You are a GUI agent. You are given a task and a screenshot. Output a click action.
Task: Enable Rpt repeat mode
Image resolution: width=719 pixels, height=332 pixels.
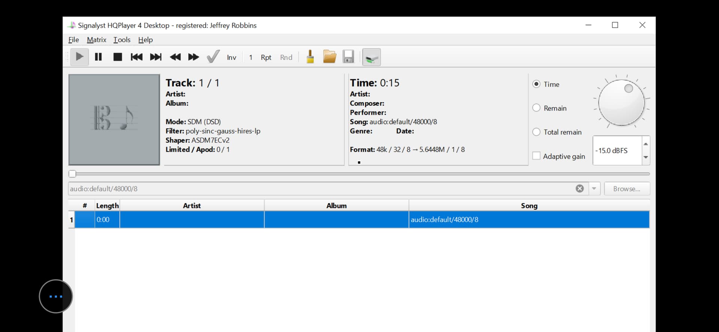266,57
